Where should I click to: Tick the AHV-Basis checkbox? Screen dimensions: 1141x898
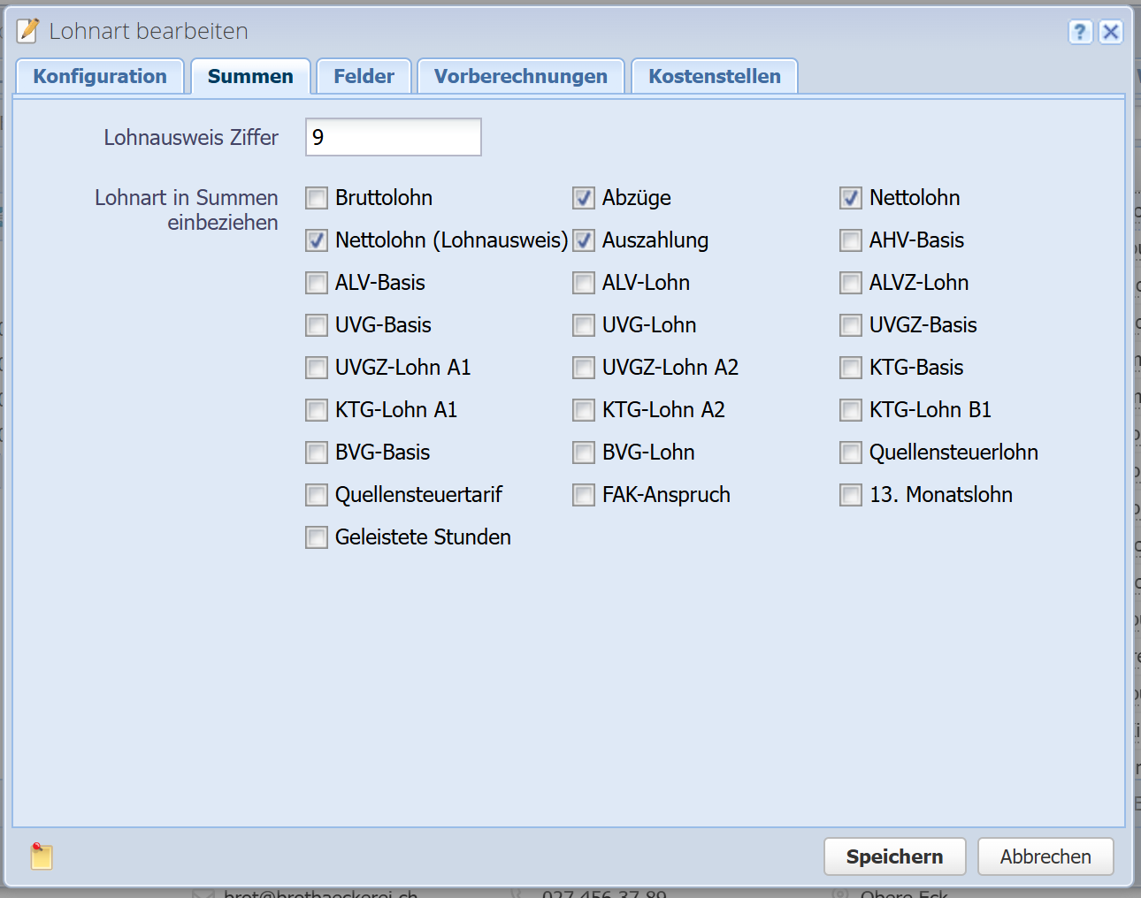point(851,240)
